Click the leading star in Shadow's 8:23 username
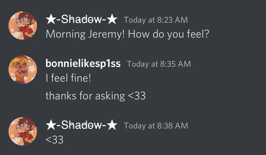The image size is (266, 155). (x=51, y=20)
